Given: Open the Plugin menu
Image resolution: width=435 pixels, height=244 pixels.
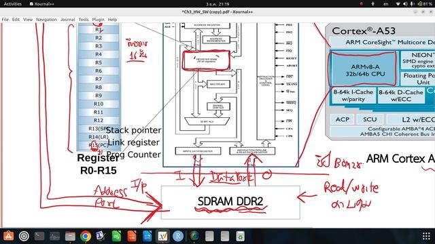Looking at the screenshot, I should click(98, 20).
